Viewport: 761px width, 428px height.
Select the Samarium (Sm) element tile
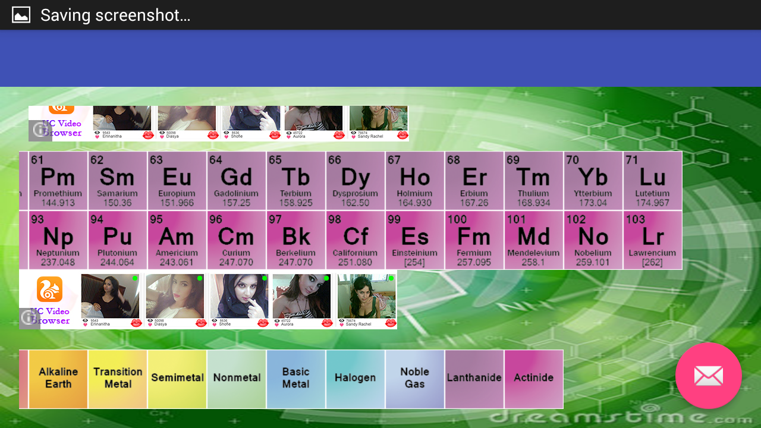(118, 181)
